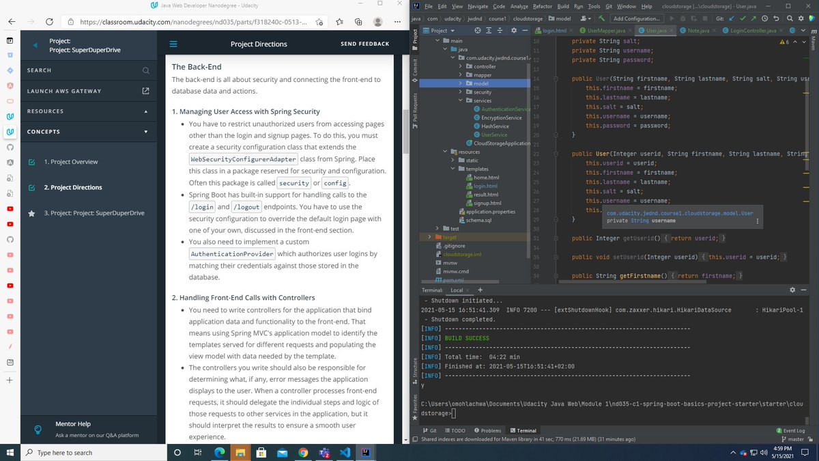The width and height of the screenshot is (819, 461).
Task: Click the Git rollback icon
Action: pos(776,18)
